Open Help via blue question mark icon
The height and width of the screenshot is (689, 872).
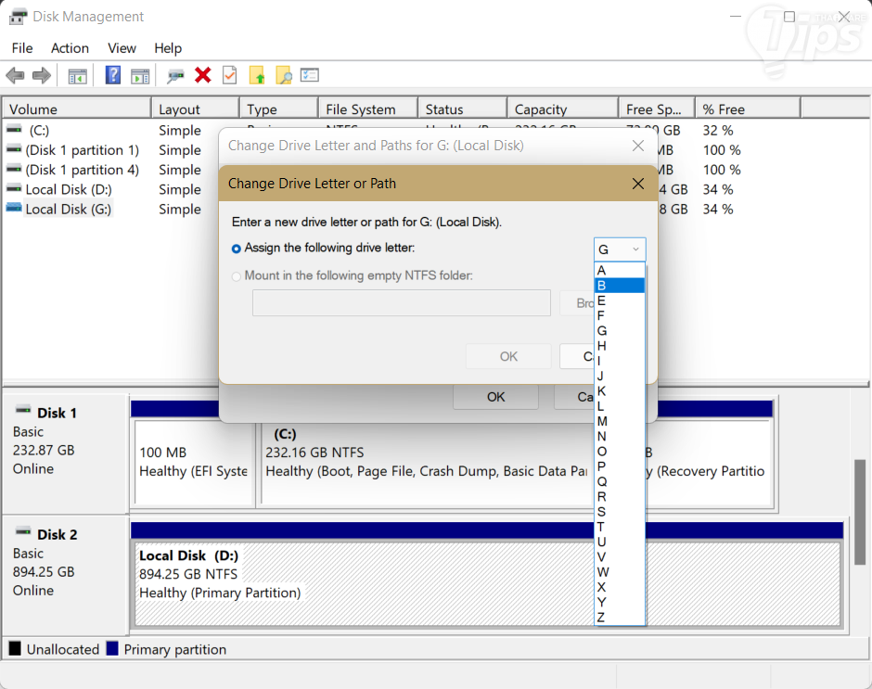click(113, 74)
